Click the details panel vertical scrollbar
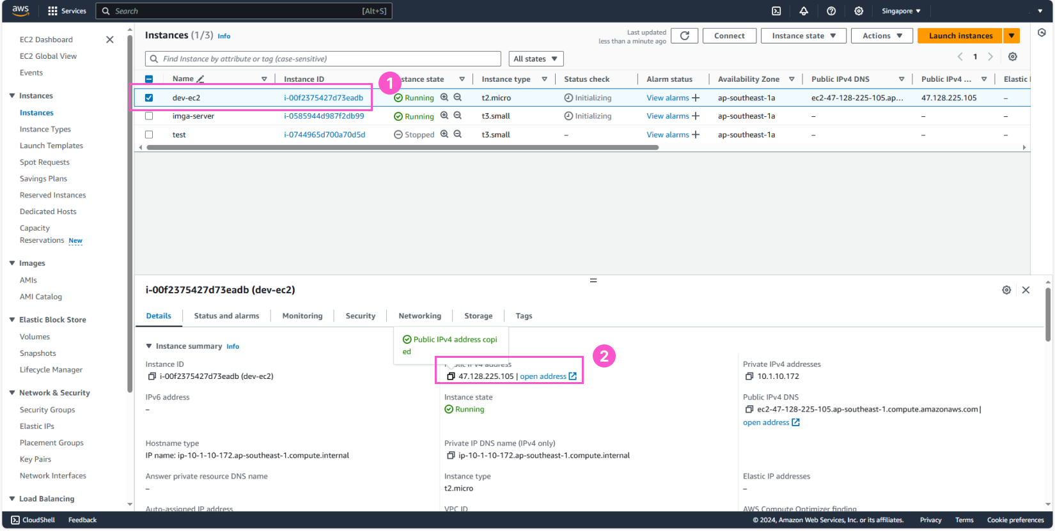Image resolution: width=1055 pixels, height=531 pixels. coord(1049,314)
